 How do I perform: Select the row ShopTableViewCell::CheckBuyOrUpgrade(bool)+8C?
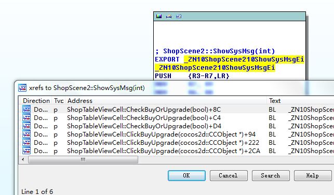(x=177, y=109)
